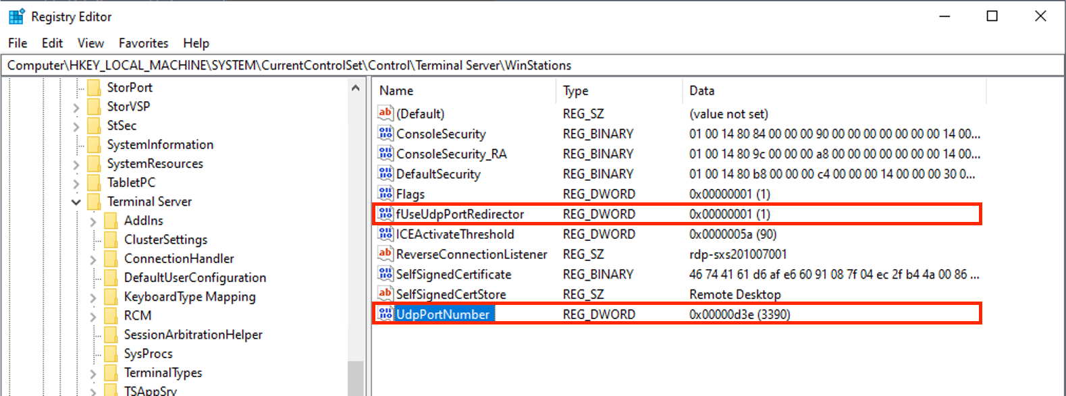
Task: Expand the StorVSP key
Action: coord(76,107)
